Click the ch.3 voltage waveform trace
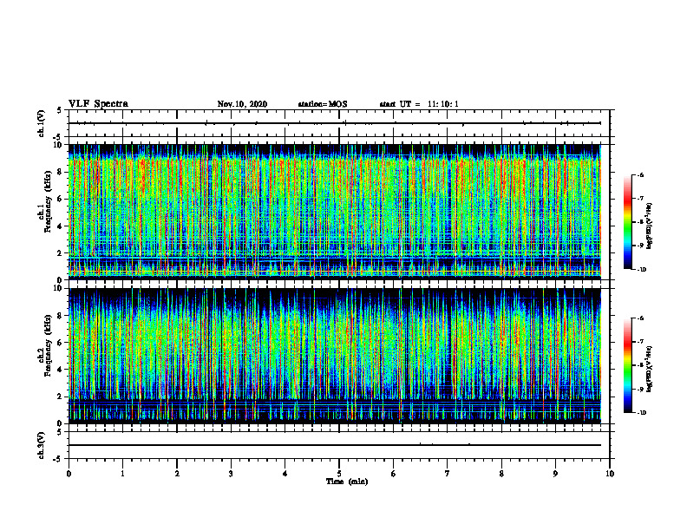 coord(335,445)
